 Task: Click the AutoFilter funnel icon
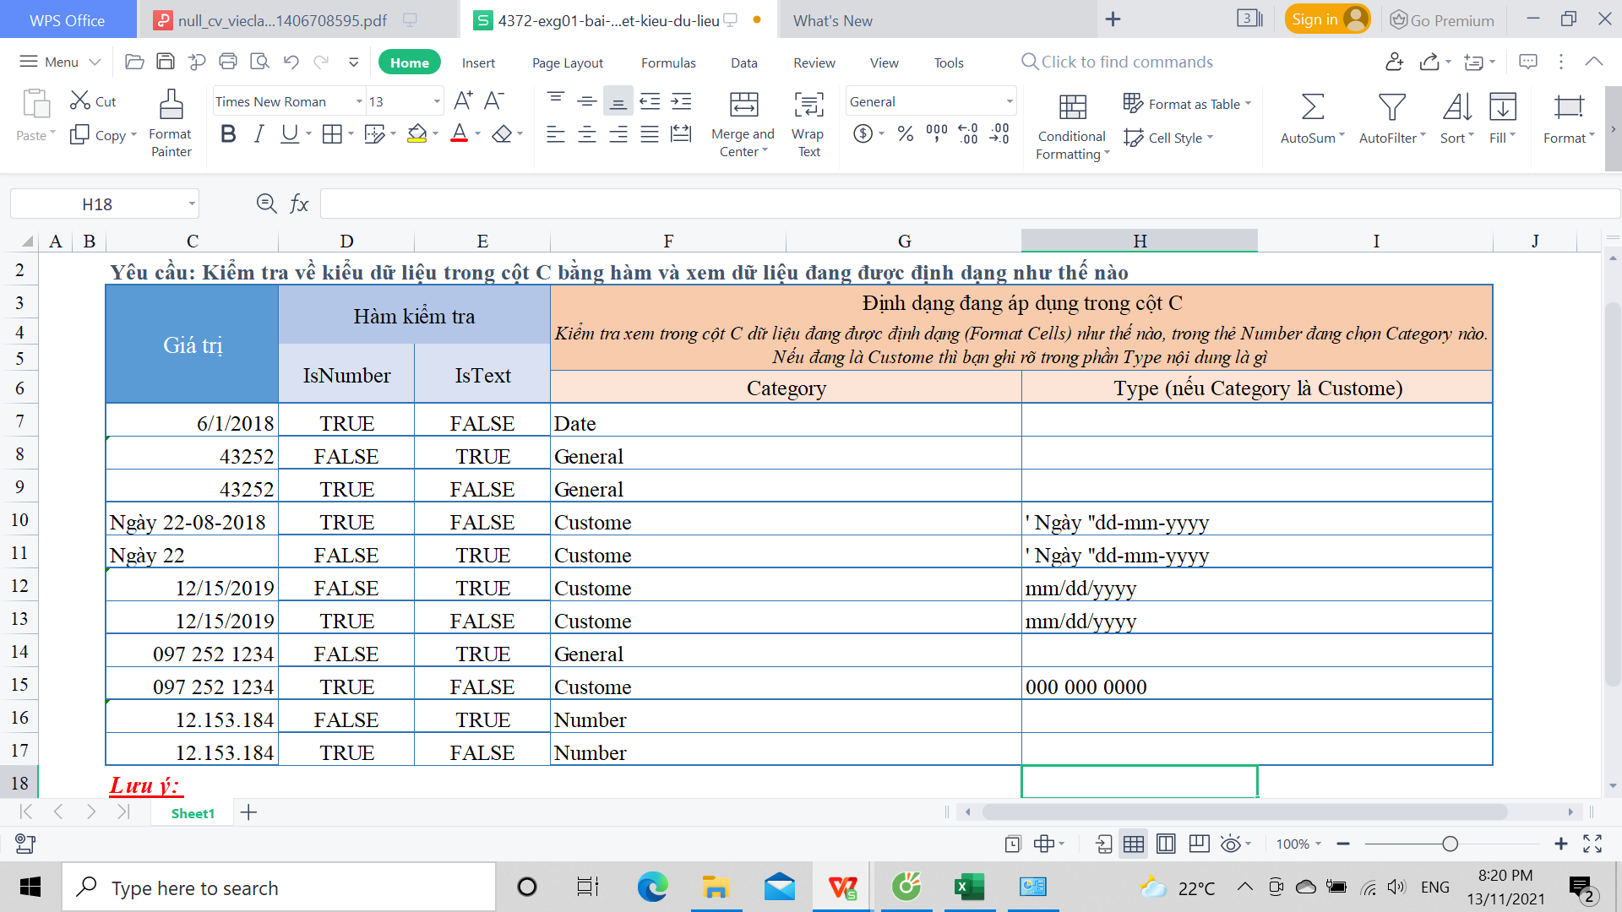[1391, 107]
